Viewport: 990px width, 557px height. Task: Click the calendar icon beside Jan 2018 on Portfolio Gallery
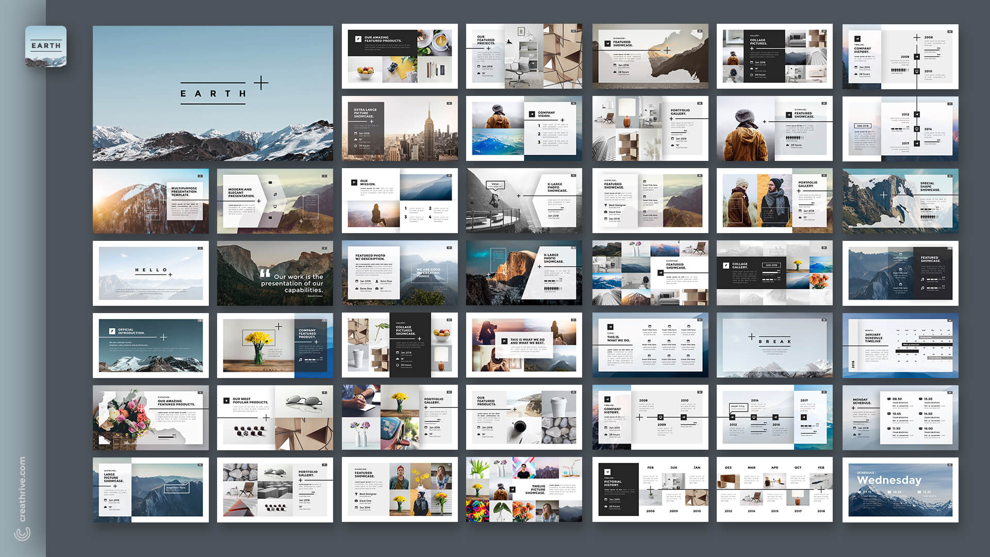[x=672, y=139]
